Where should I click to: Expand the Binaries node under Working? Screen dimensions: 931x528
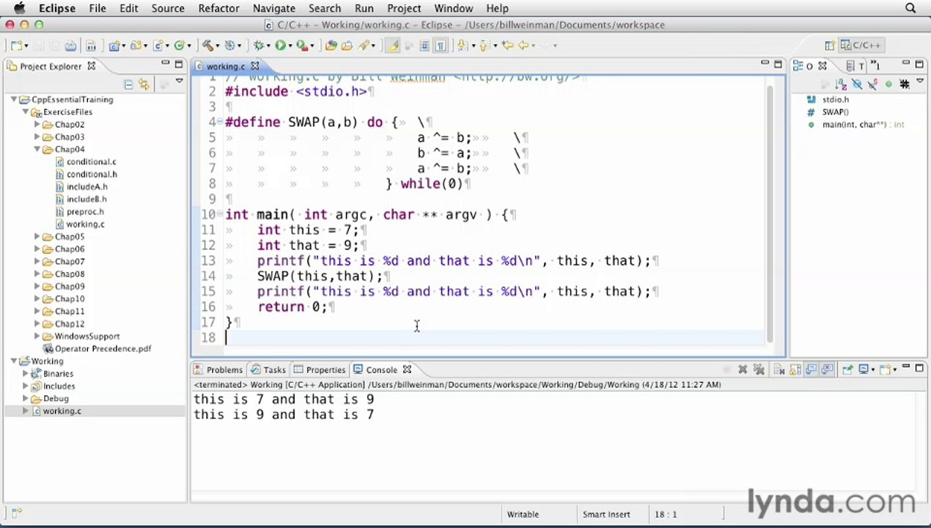click(26, 373)
